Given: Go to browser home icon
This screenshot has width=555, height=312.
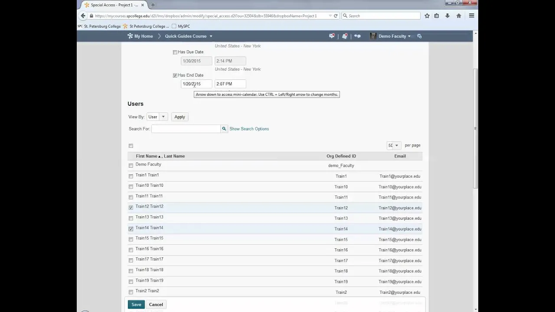Looking at the screenshot, I should click(459, 16).
